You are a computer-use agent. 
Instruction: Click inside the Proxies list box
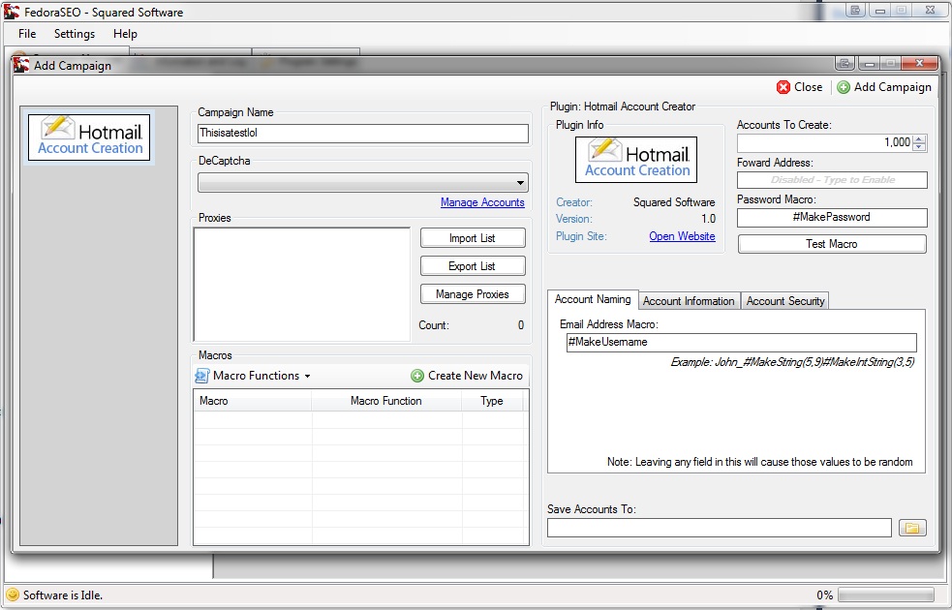(x=302, y=284)
